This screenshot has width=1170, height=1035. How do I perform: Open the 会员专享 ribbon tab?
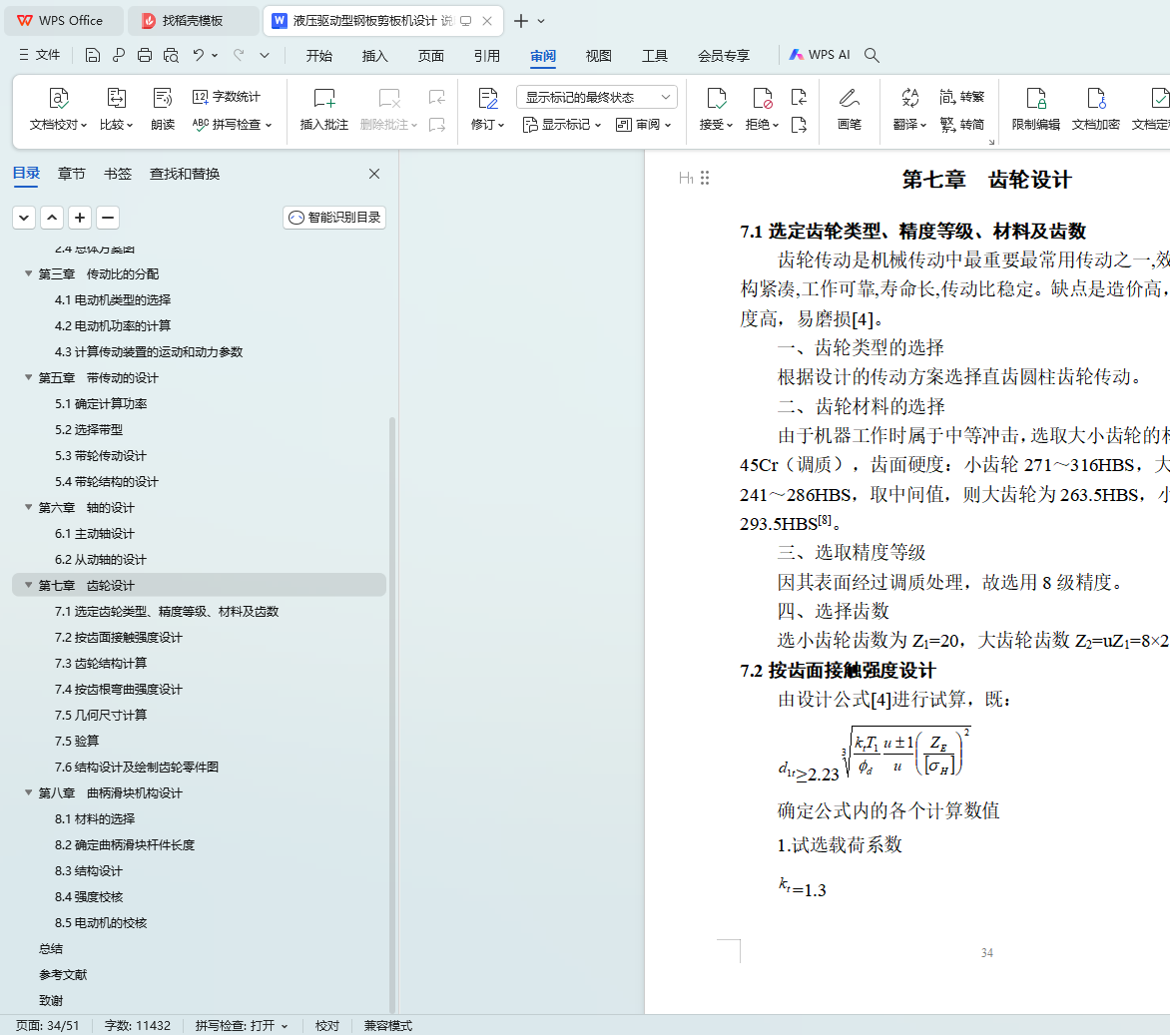tap(723, 55)
